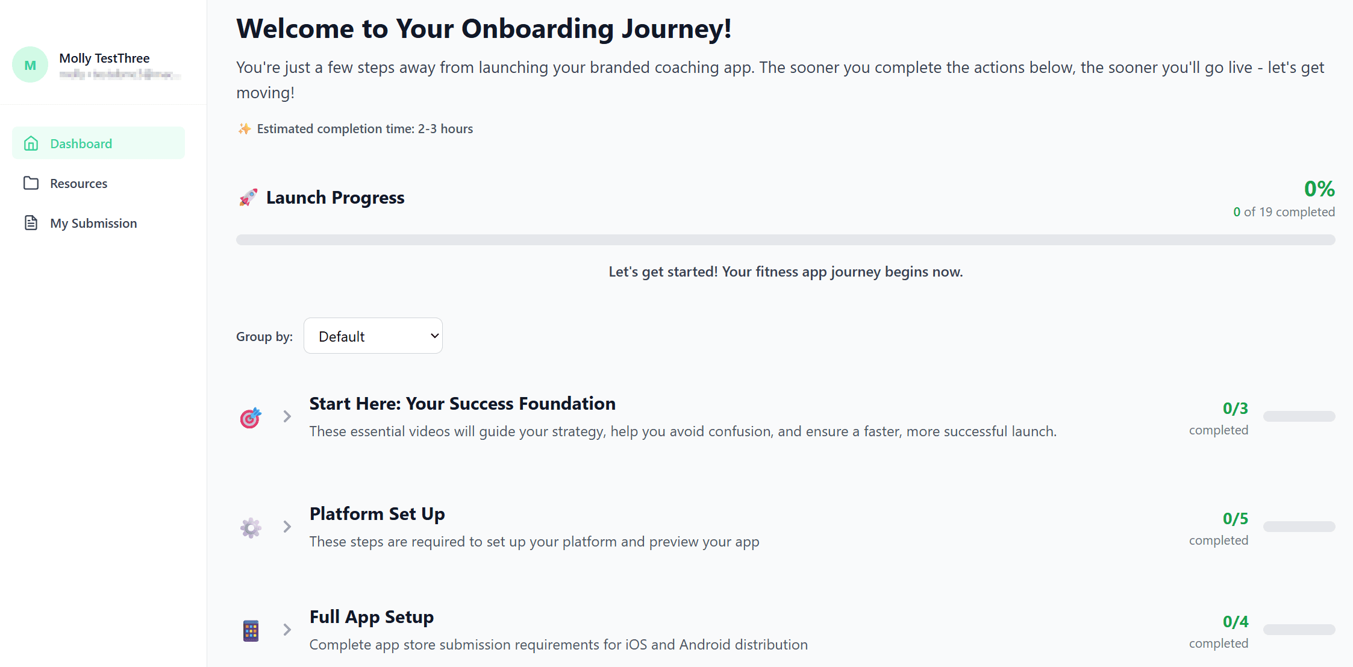Open the My Submission page
This screenshot has width=1353, height=667.
93,222
